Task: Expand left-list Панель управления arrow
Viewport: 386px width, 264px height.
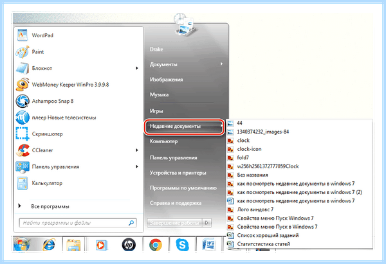Action: [137, 166]
